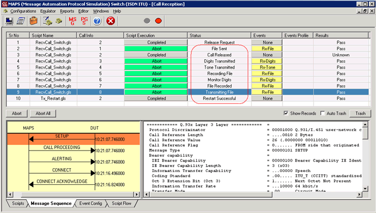Click message sequence scroll left arrow
Viewport: 376px width, 213px height.
click(10, 194)
